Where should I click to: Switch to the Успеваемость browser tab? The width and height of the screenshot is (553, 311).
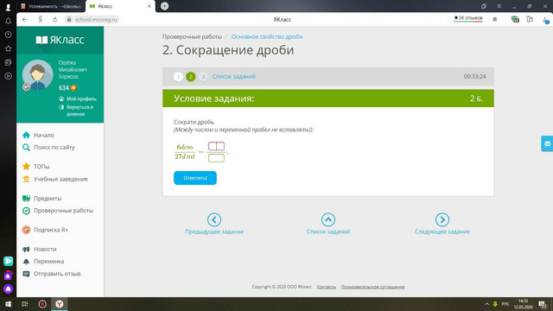[x=52, y=6]
